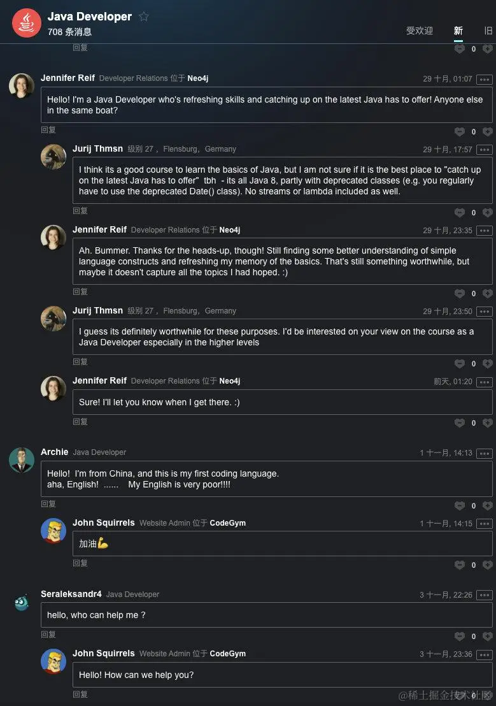Downvote Jurij's "good course" reply
The image size is (496, 706).
[488, 213]
